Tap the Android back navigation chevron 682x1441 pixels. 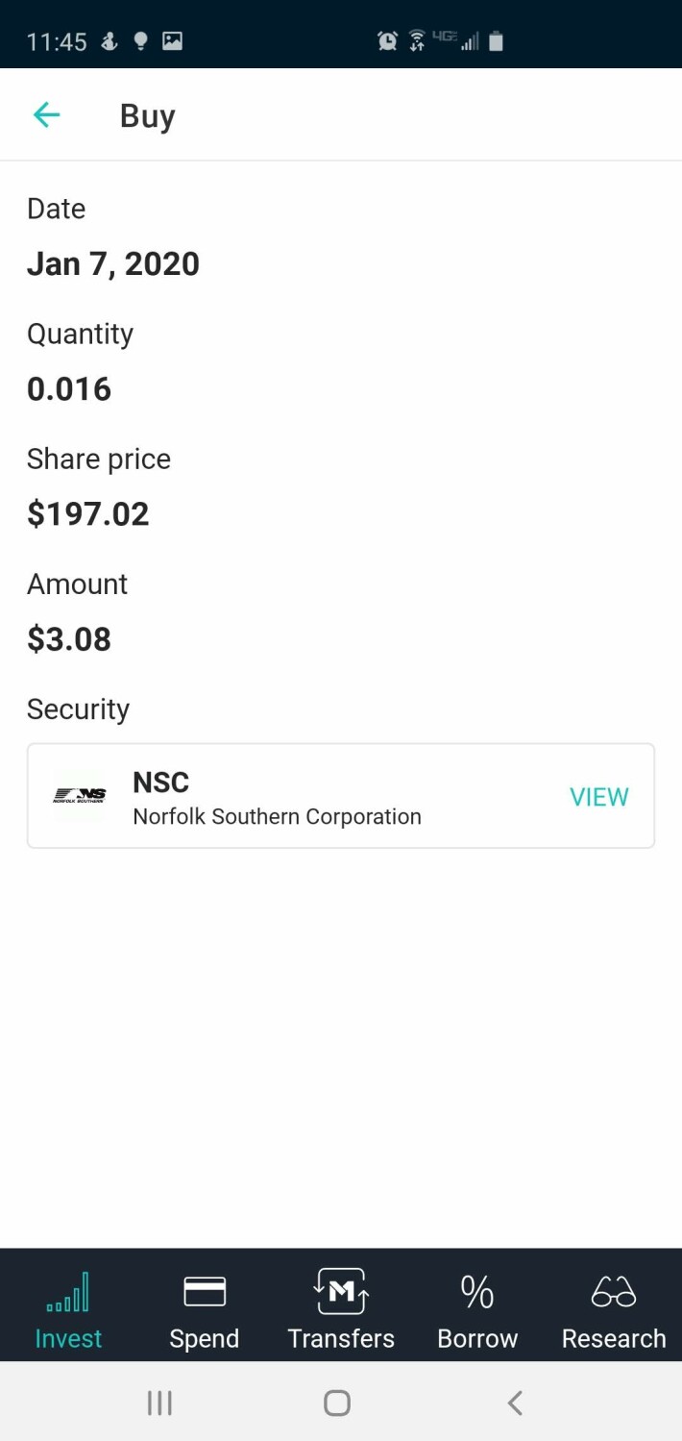[x=515, y=1404]
